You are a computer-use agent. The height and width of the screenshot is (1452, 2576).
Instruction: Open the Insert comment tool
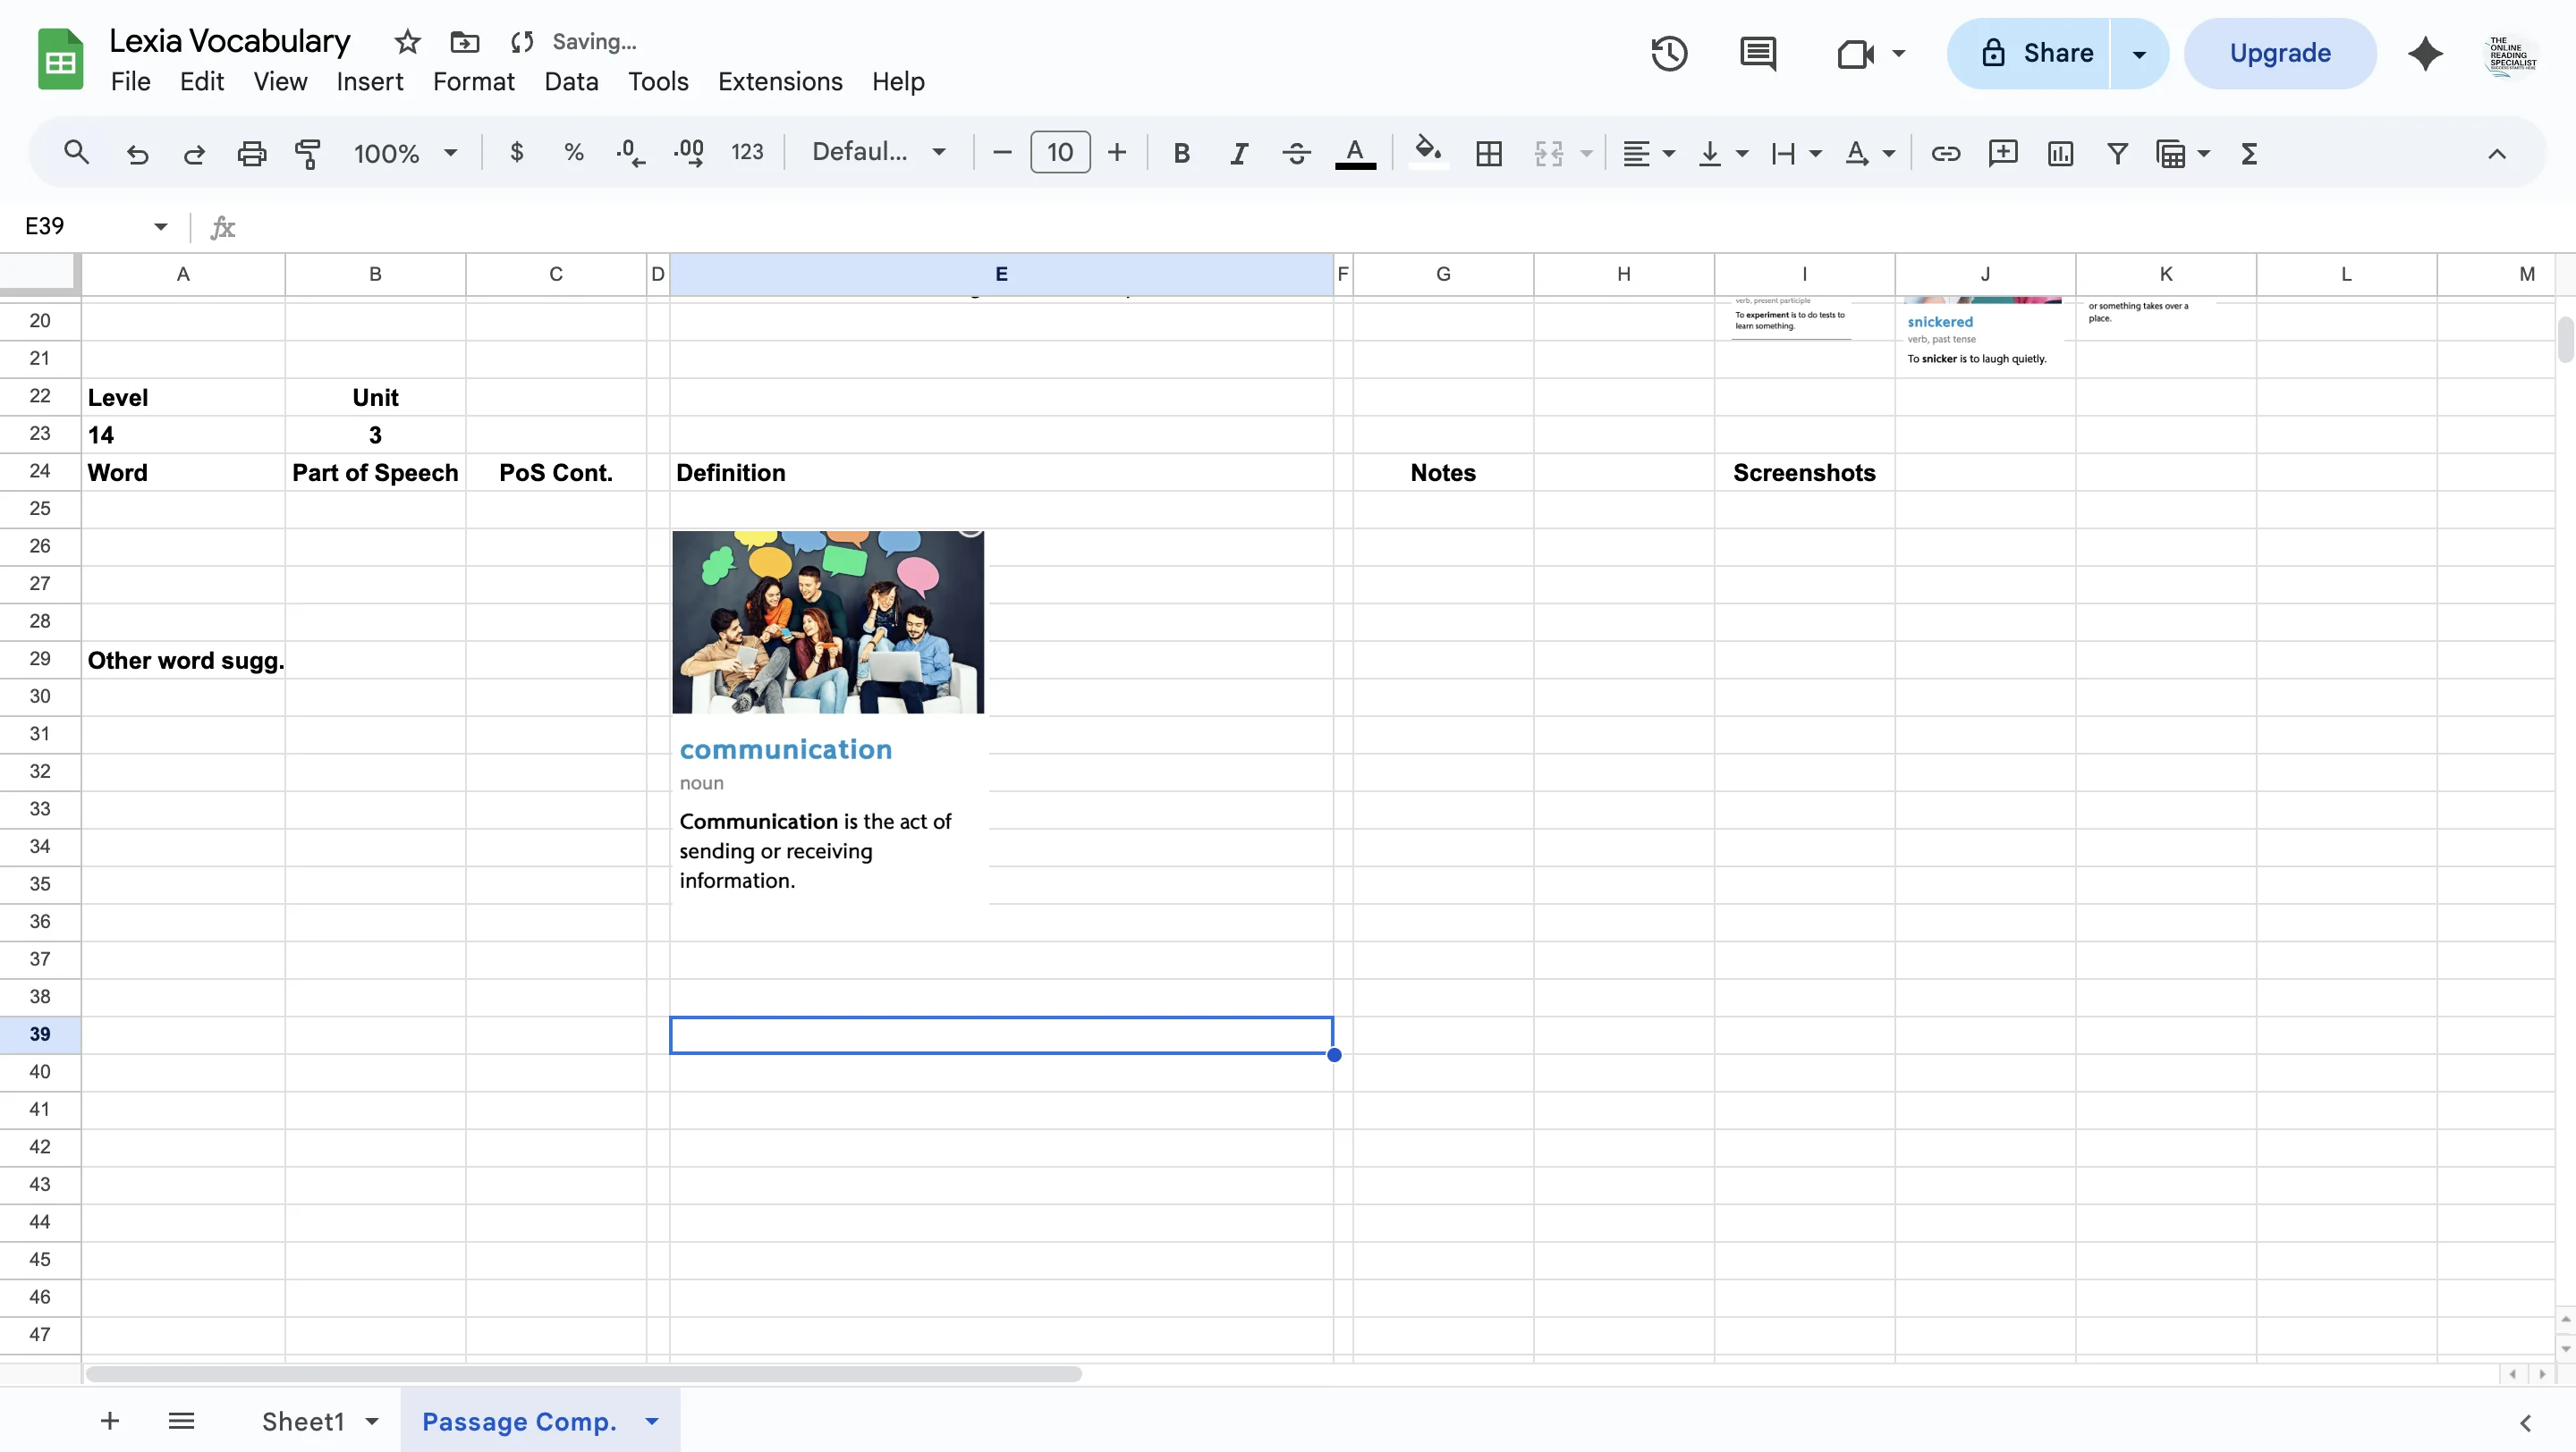pos(2003,153)
